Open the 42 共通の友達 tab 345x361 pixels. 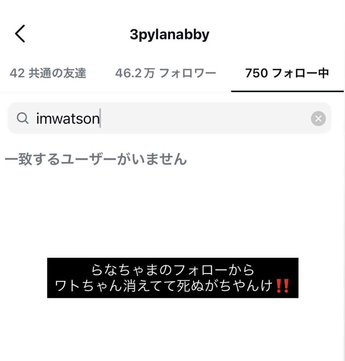point(48,73)
